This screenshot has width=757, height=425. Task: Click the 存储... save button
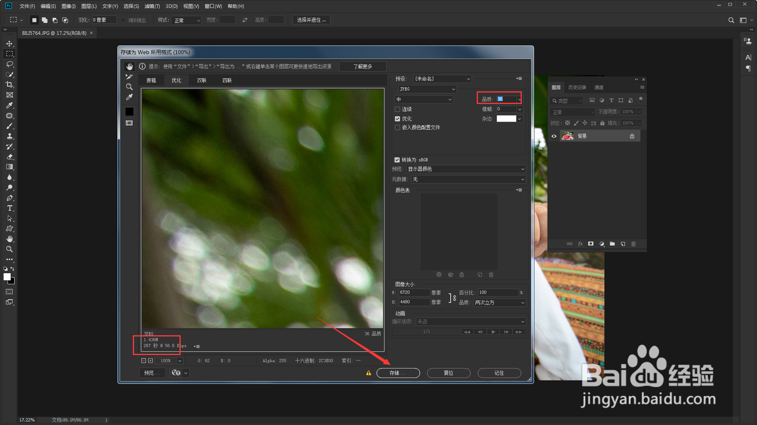[398, 373]
